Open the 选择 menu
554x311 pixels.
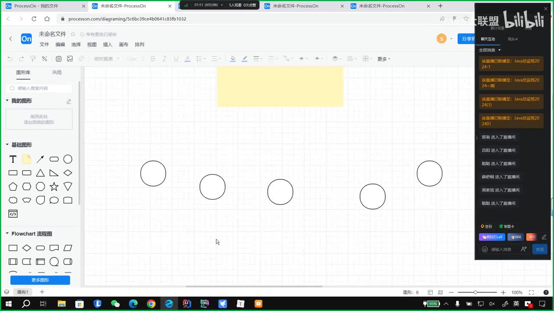(x=76, y=44)
